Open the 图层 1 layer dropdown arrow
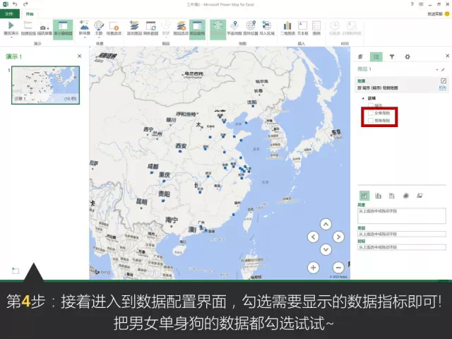 437,70
